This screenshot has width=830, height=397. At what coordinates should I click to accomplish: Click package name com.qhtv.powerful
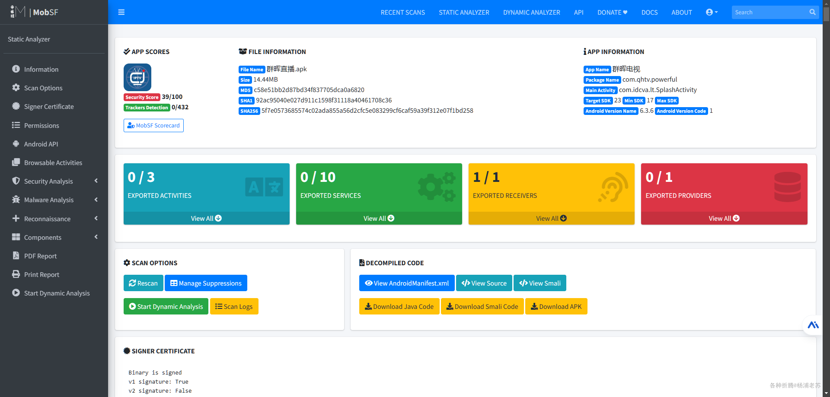(x=650, y=79)
